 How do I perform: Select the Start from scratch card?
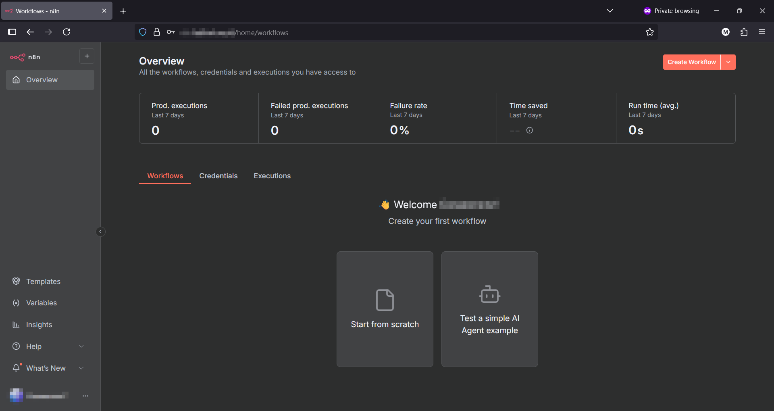(385, 309)
